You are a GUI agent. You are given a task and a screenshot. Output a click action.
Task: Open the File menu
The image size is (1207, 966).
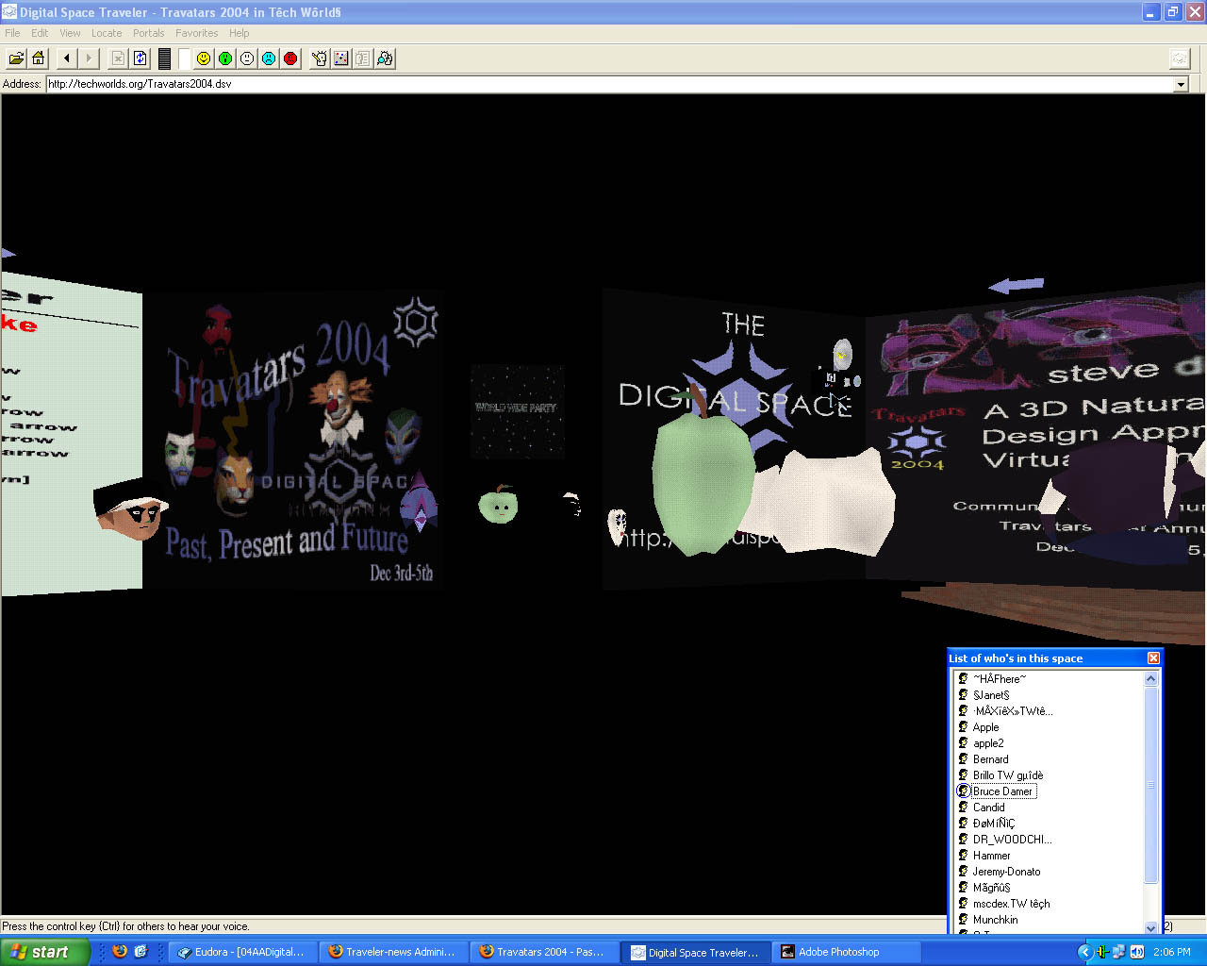(x=12, y=33)
